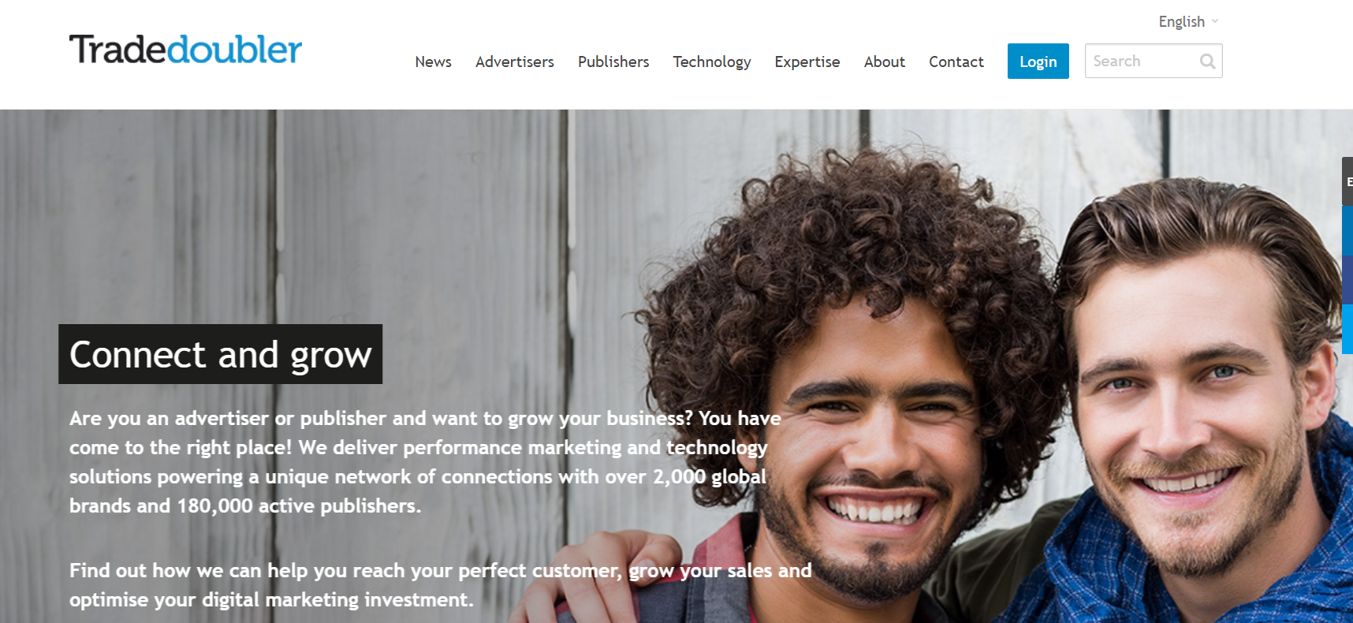The image size is (1353, 623).
Task: Click the Connect and grow heading
Action: 220,354
